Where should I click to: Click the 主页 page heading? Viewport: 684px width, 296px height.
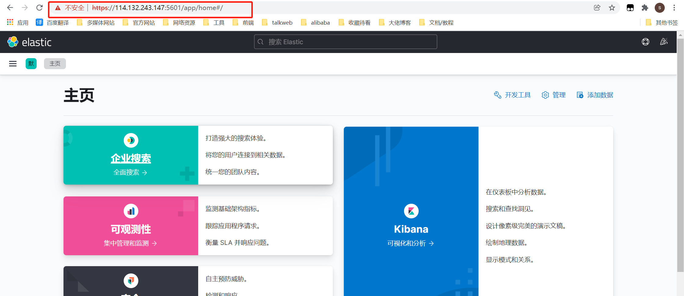coord(79,95)
